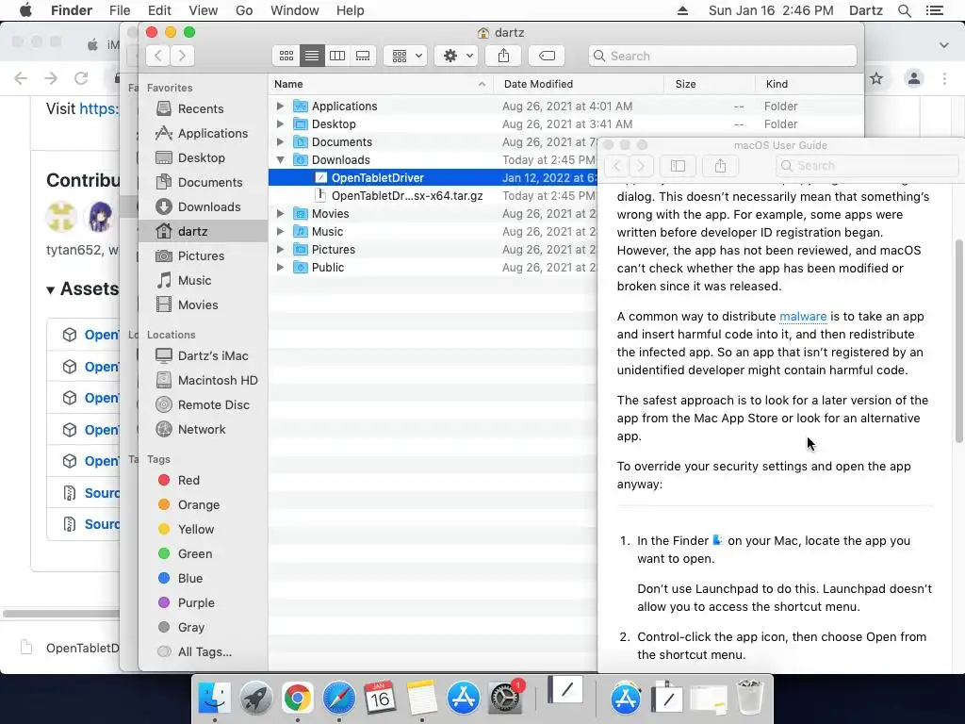The width and height of the screenshot is (965, 724).
Task: Select Dartz's iMac under Locations
Action: (202, 356)
